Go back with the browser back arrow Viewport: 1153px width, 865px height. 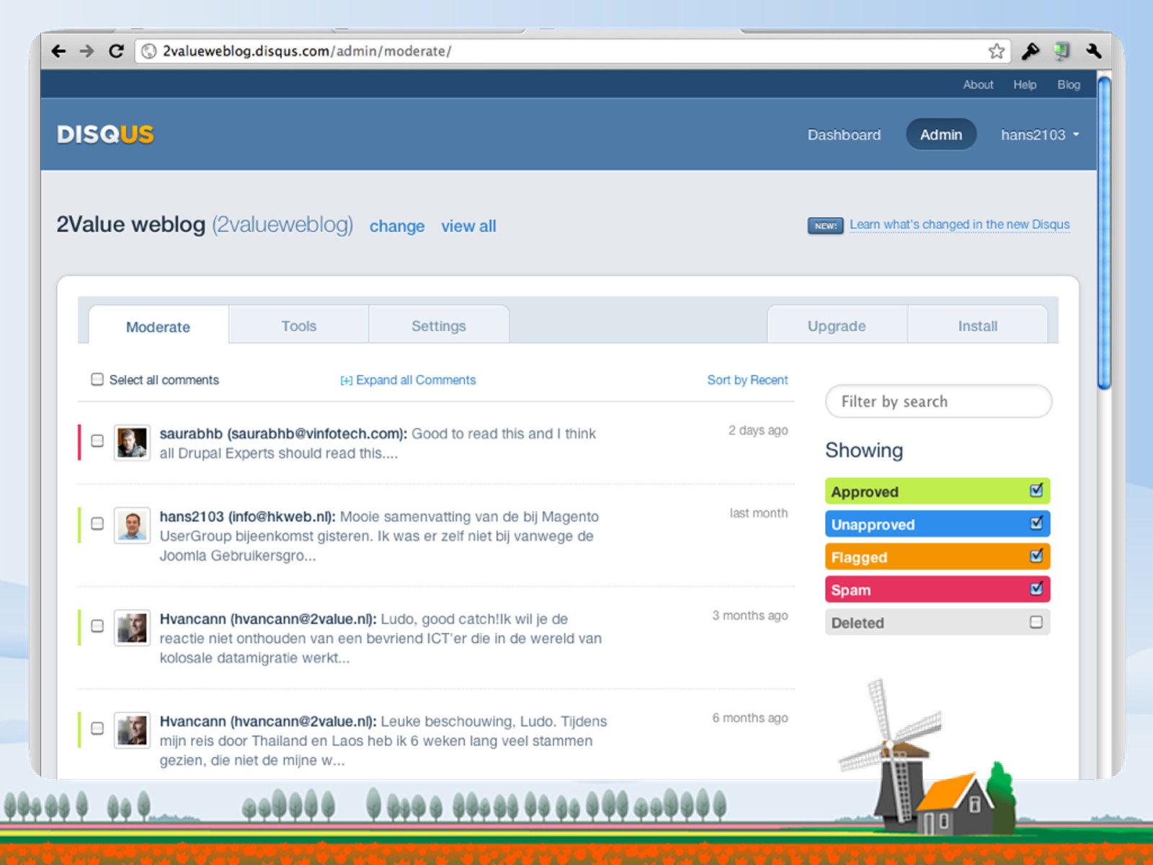point(59,51)
